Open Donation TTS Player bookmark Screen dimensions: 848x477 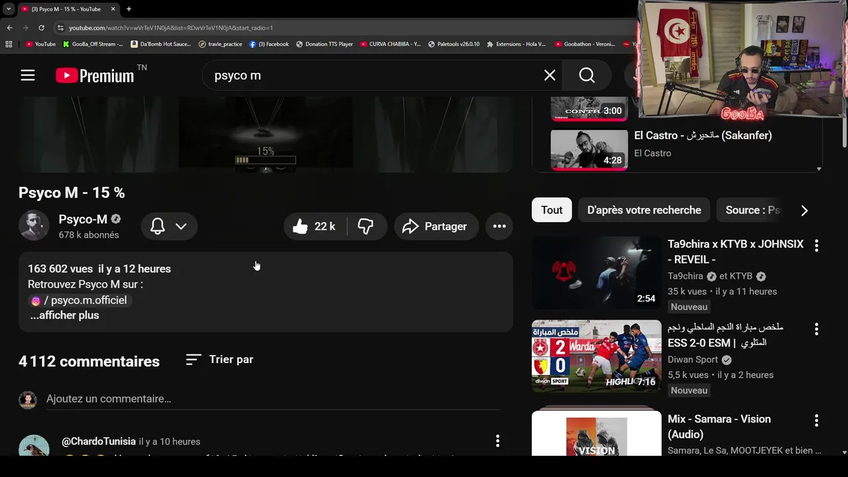325,44
